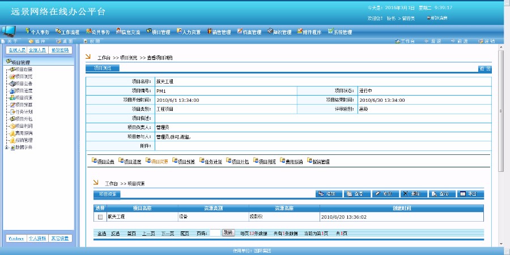Select 项目进度 in the sidebar tree
The width and height of the screenshot is (510, 255).
coord(24,90)
